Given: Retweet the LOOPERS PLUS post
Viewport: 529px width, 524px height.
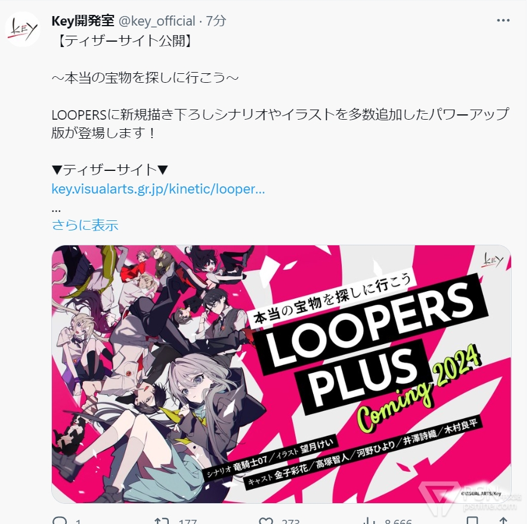Looking at the screenshot, I should 161,520.
